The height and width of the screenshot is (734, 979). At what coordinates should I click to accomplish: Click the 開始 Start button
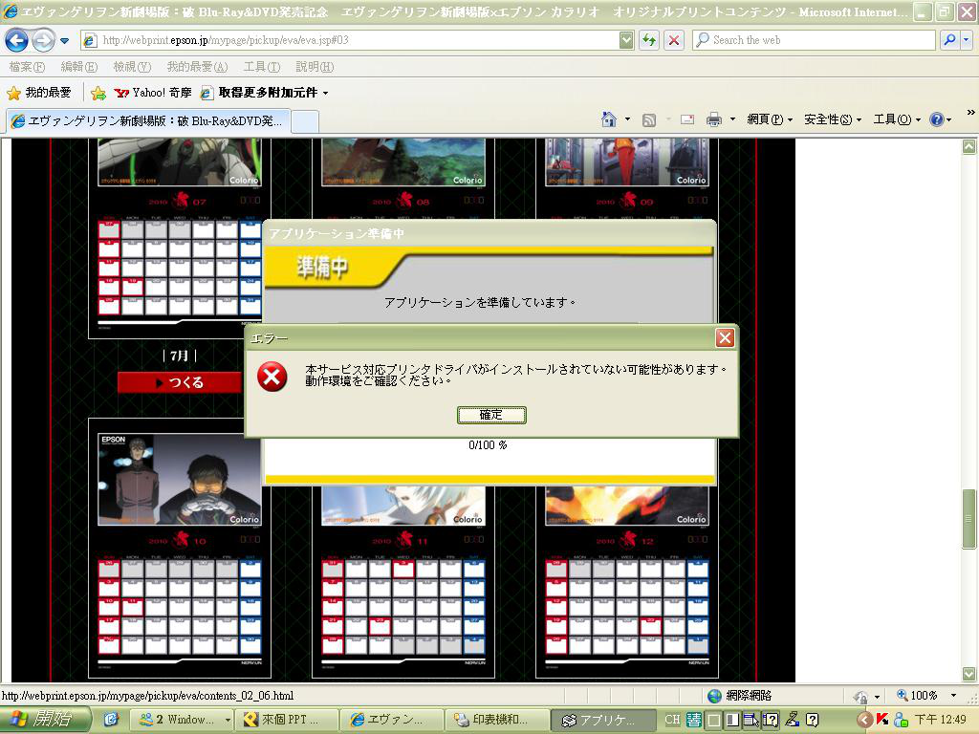pos(45,720)
